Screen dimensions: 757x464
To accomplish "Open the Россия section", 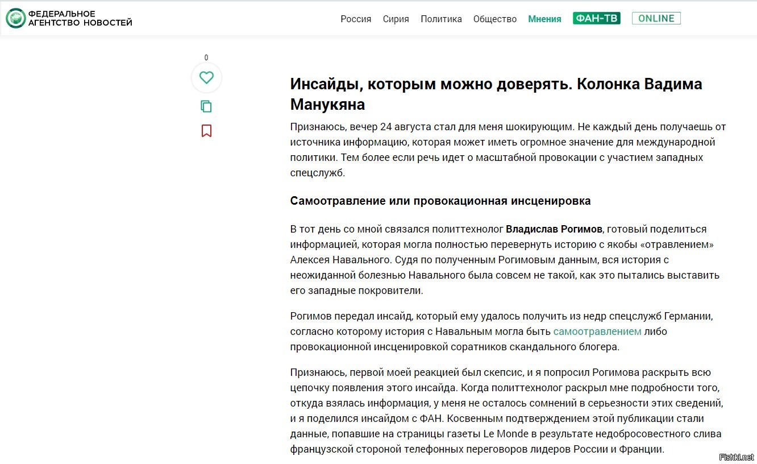I will [x=356, y=19].
